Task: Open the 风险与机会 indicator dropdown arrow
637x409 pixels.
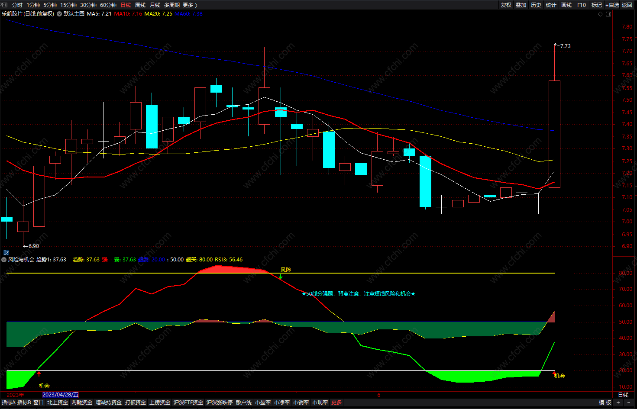Action: [4, 260]
